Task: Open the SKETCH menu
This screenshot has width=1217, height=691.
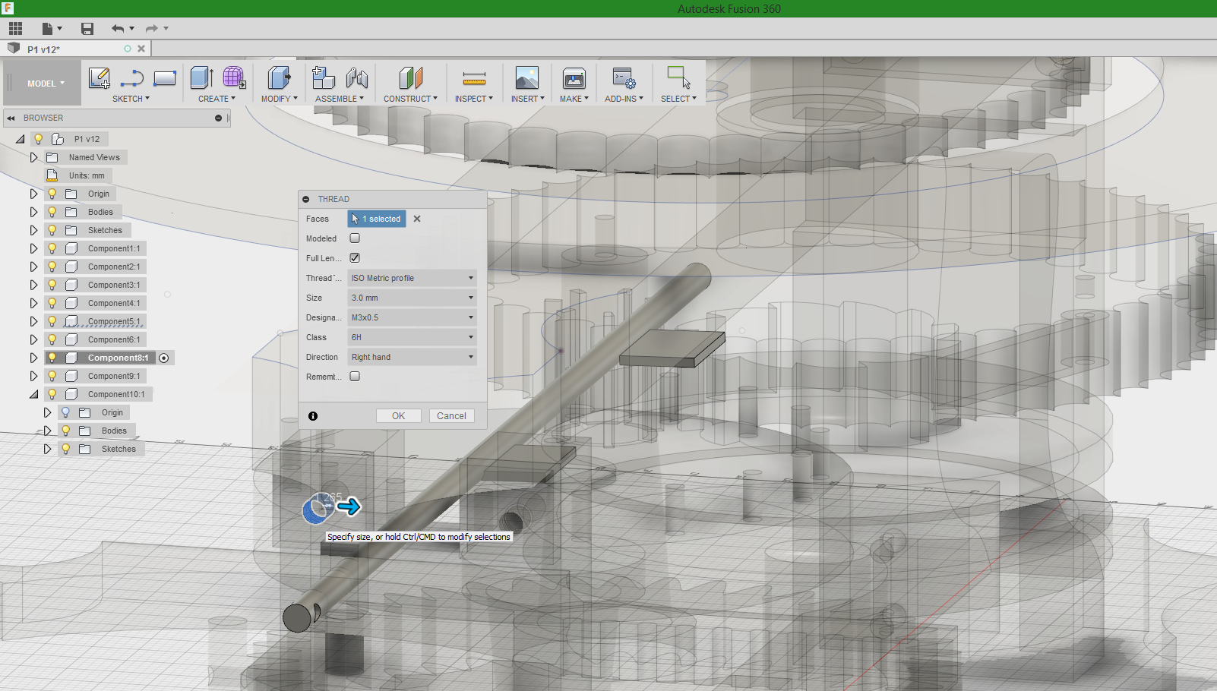Action: [131, 99]
